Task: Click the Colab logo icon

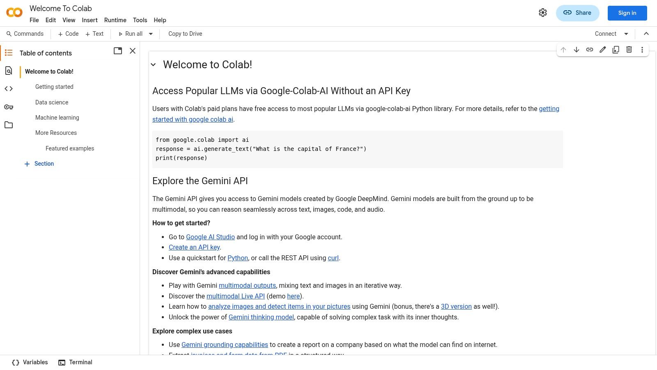Action: click(x=14, y=13)
